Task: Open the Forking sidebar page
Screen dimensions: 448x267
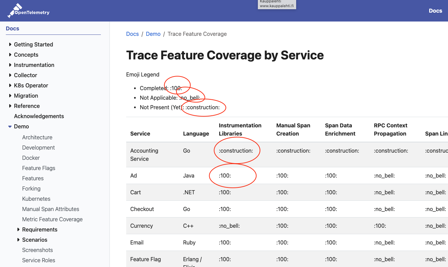Action: (31, 188)
